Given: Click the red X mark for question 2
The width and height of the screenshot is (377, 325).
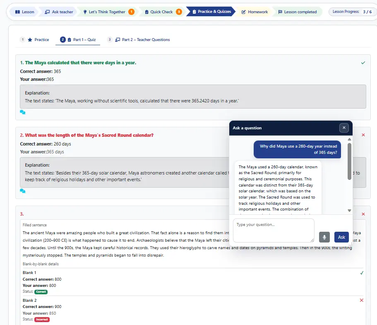Looking at the screenshot, I should 363,135.
